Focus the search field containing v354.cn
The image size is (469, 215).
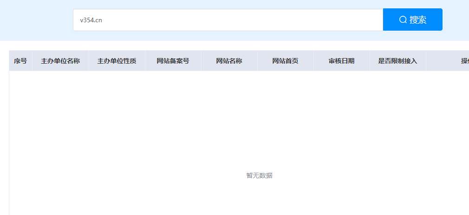click(228, 20)
